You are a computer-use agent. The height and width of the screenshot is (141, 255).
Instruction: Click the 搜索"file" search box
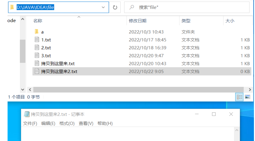pyautogui.click(x=187, y=7)
